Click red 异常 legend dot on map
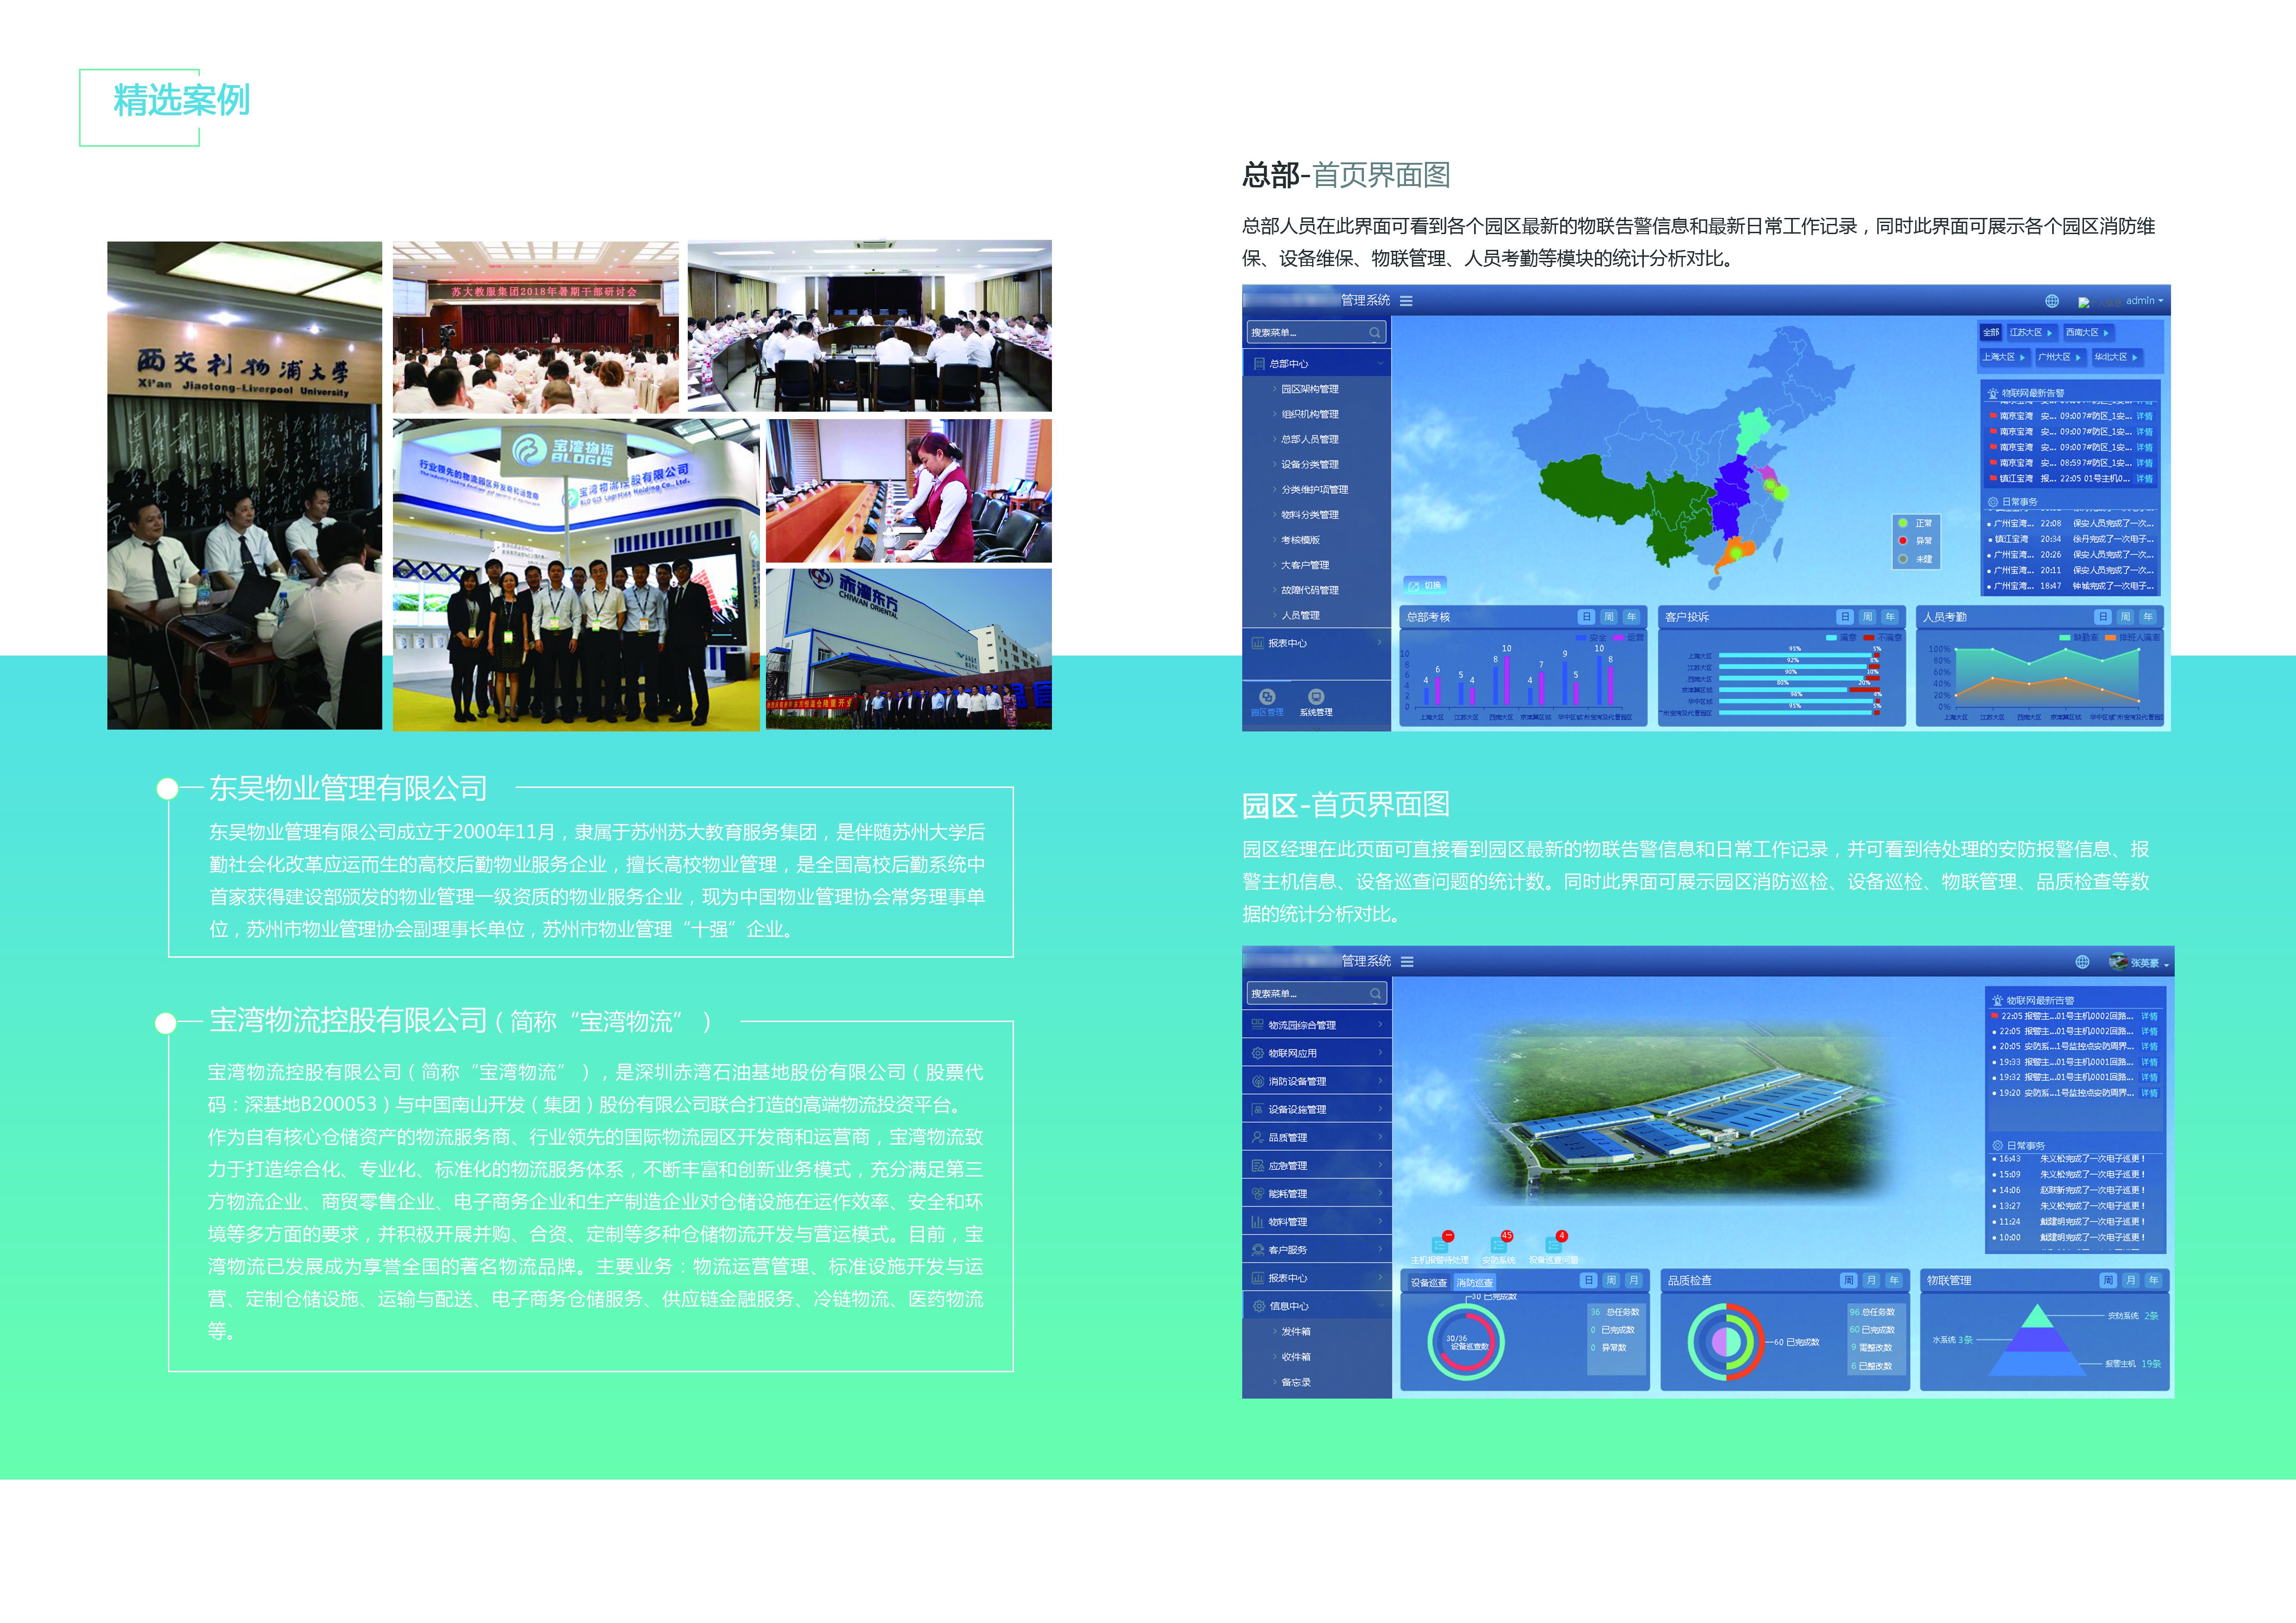The width and height of the screenshot is (2296, 1623). tap(1902, 541)
